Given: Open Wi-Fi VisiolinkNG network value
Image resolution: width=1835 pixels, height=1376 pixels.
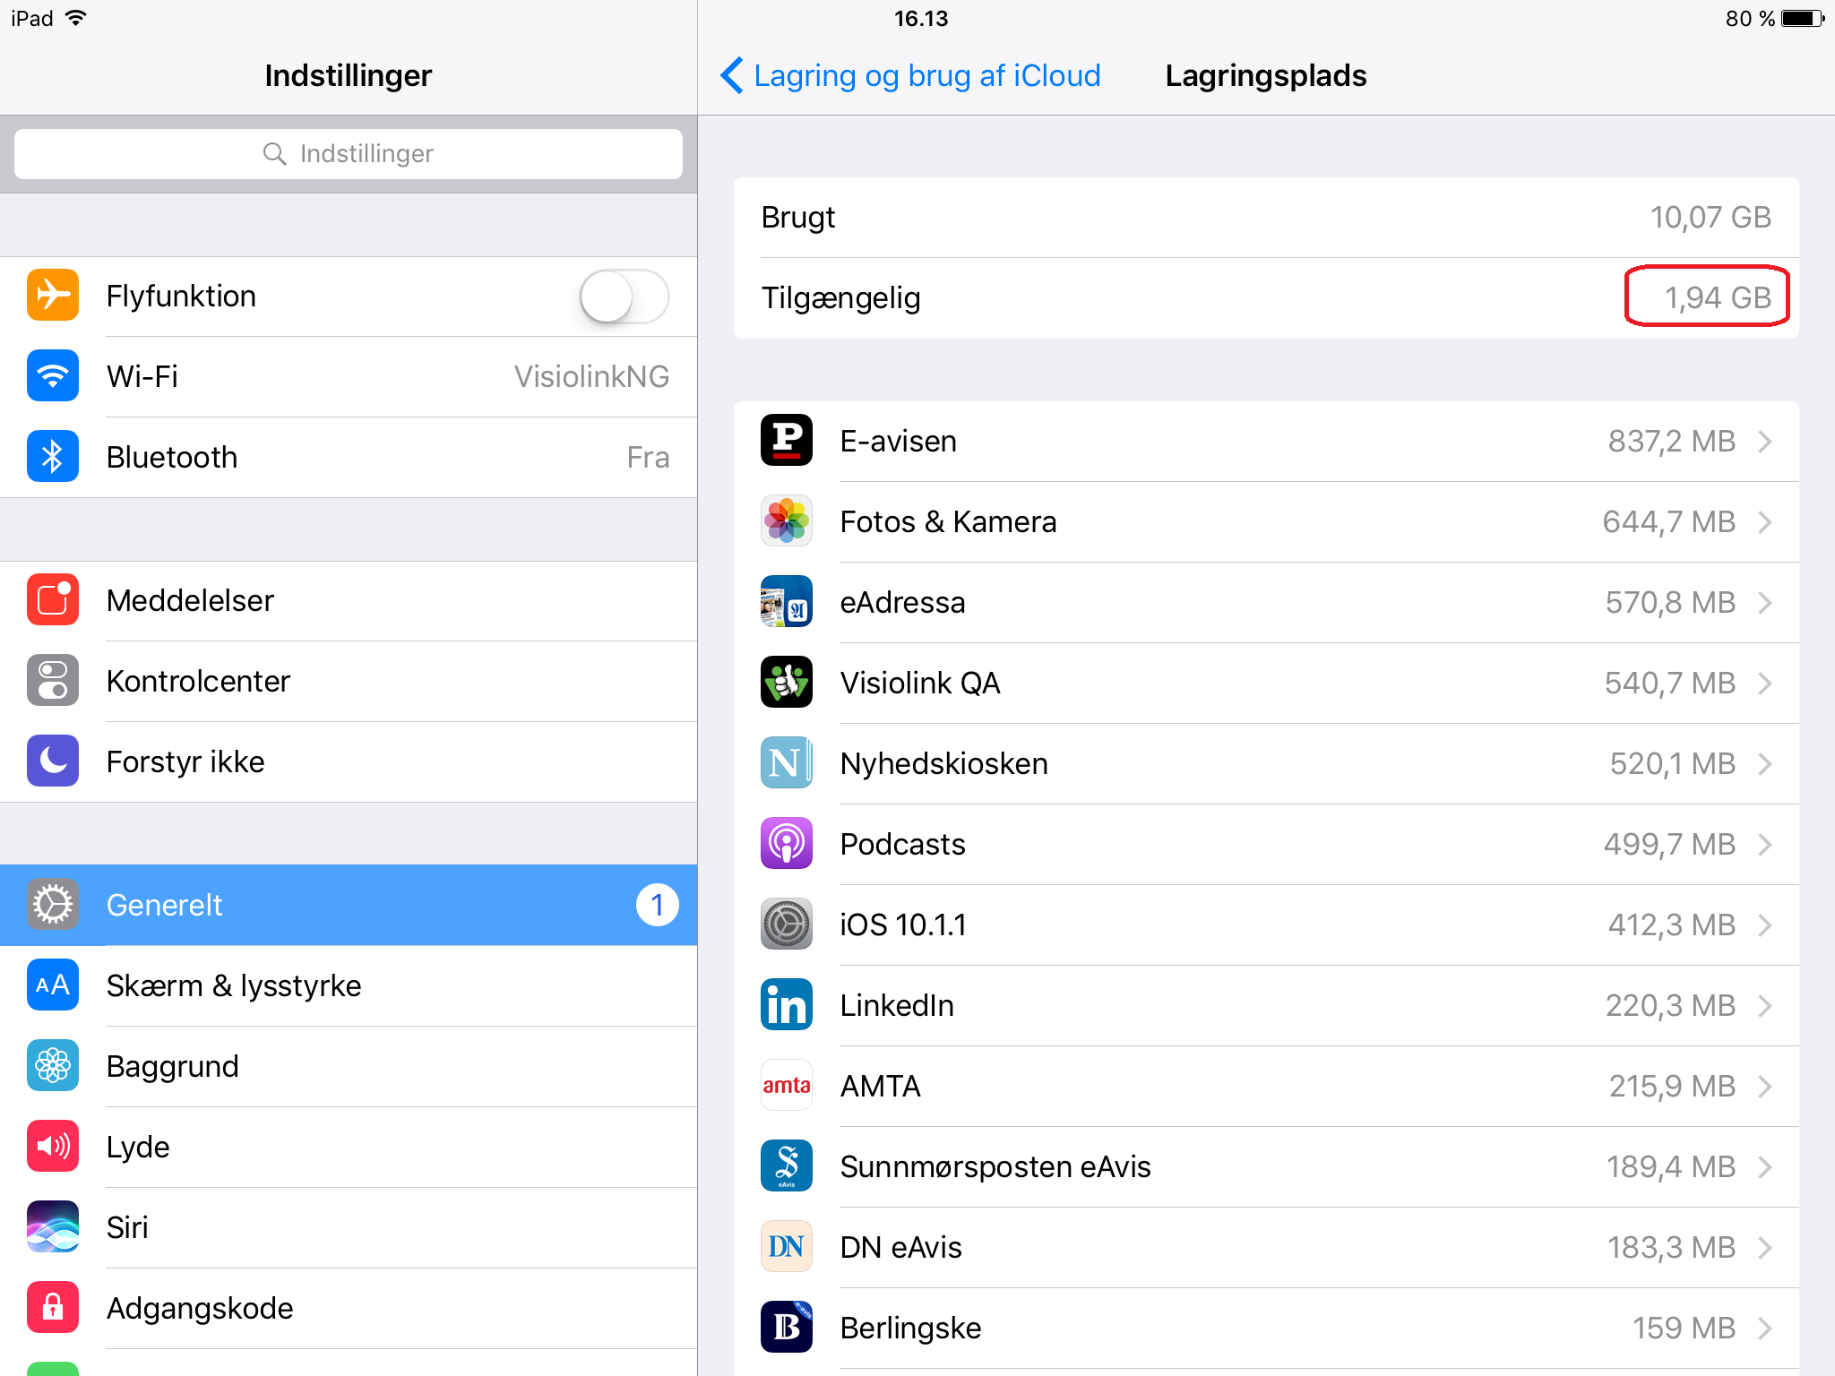Looking at the screenshot, I should click(x=591, y=376).
